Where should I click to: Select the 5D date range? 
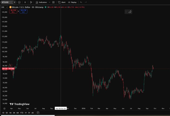[x=7, y=113]
